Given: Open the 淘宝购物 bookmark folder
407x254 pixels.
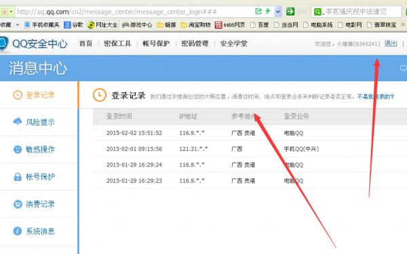Looking at the screenshot, I should (x=195, y=25).
